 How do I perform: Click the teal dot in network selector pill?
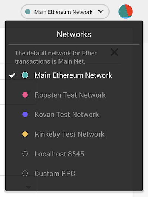click(28, 12)
